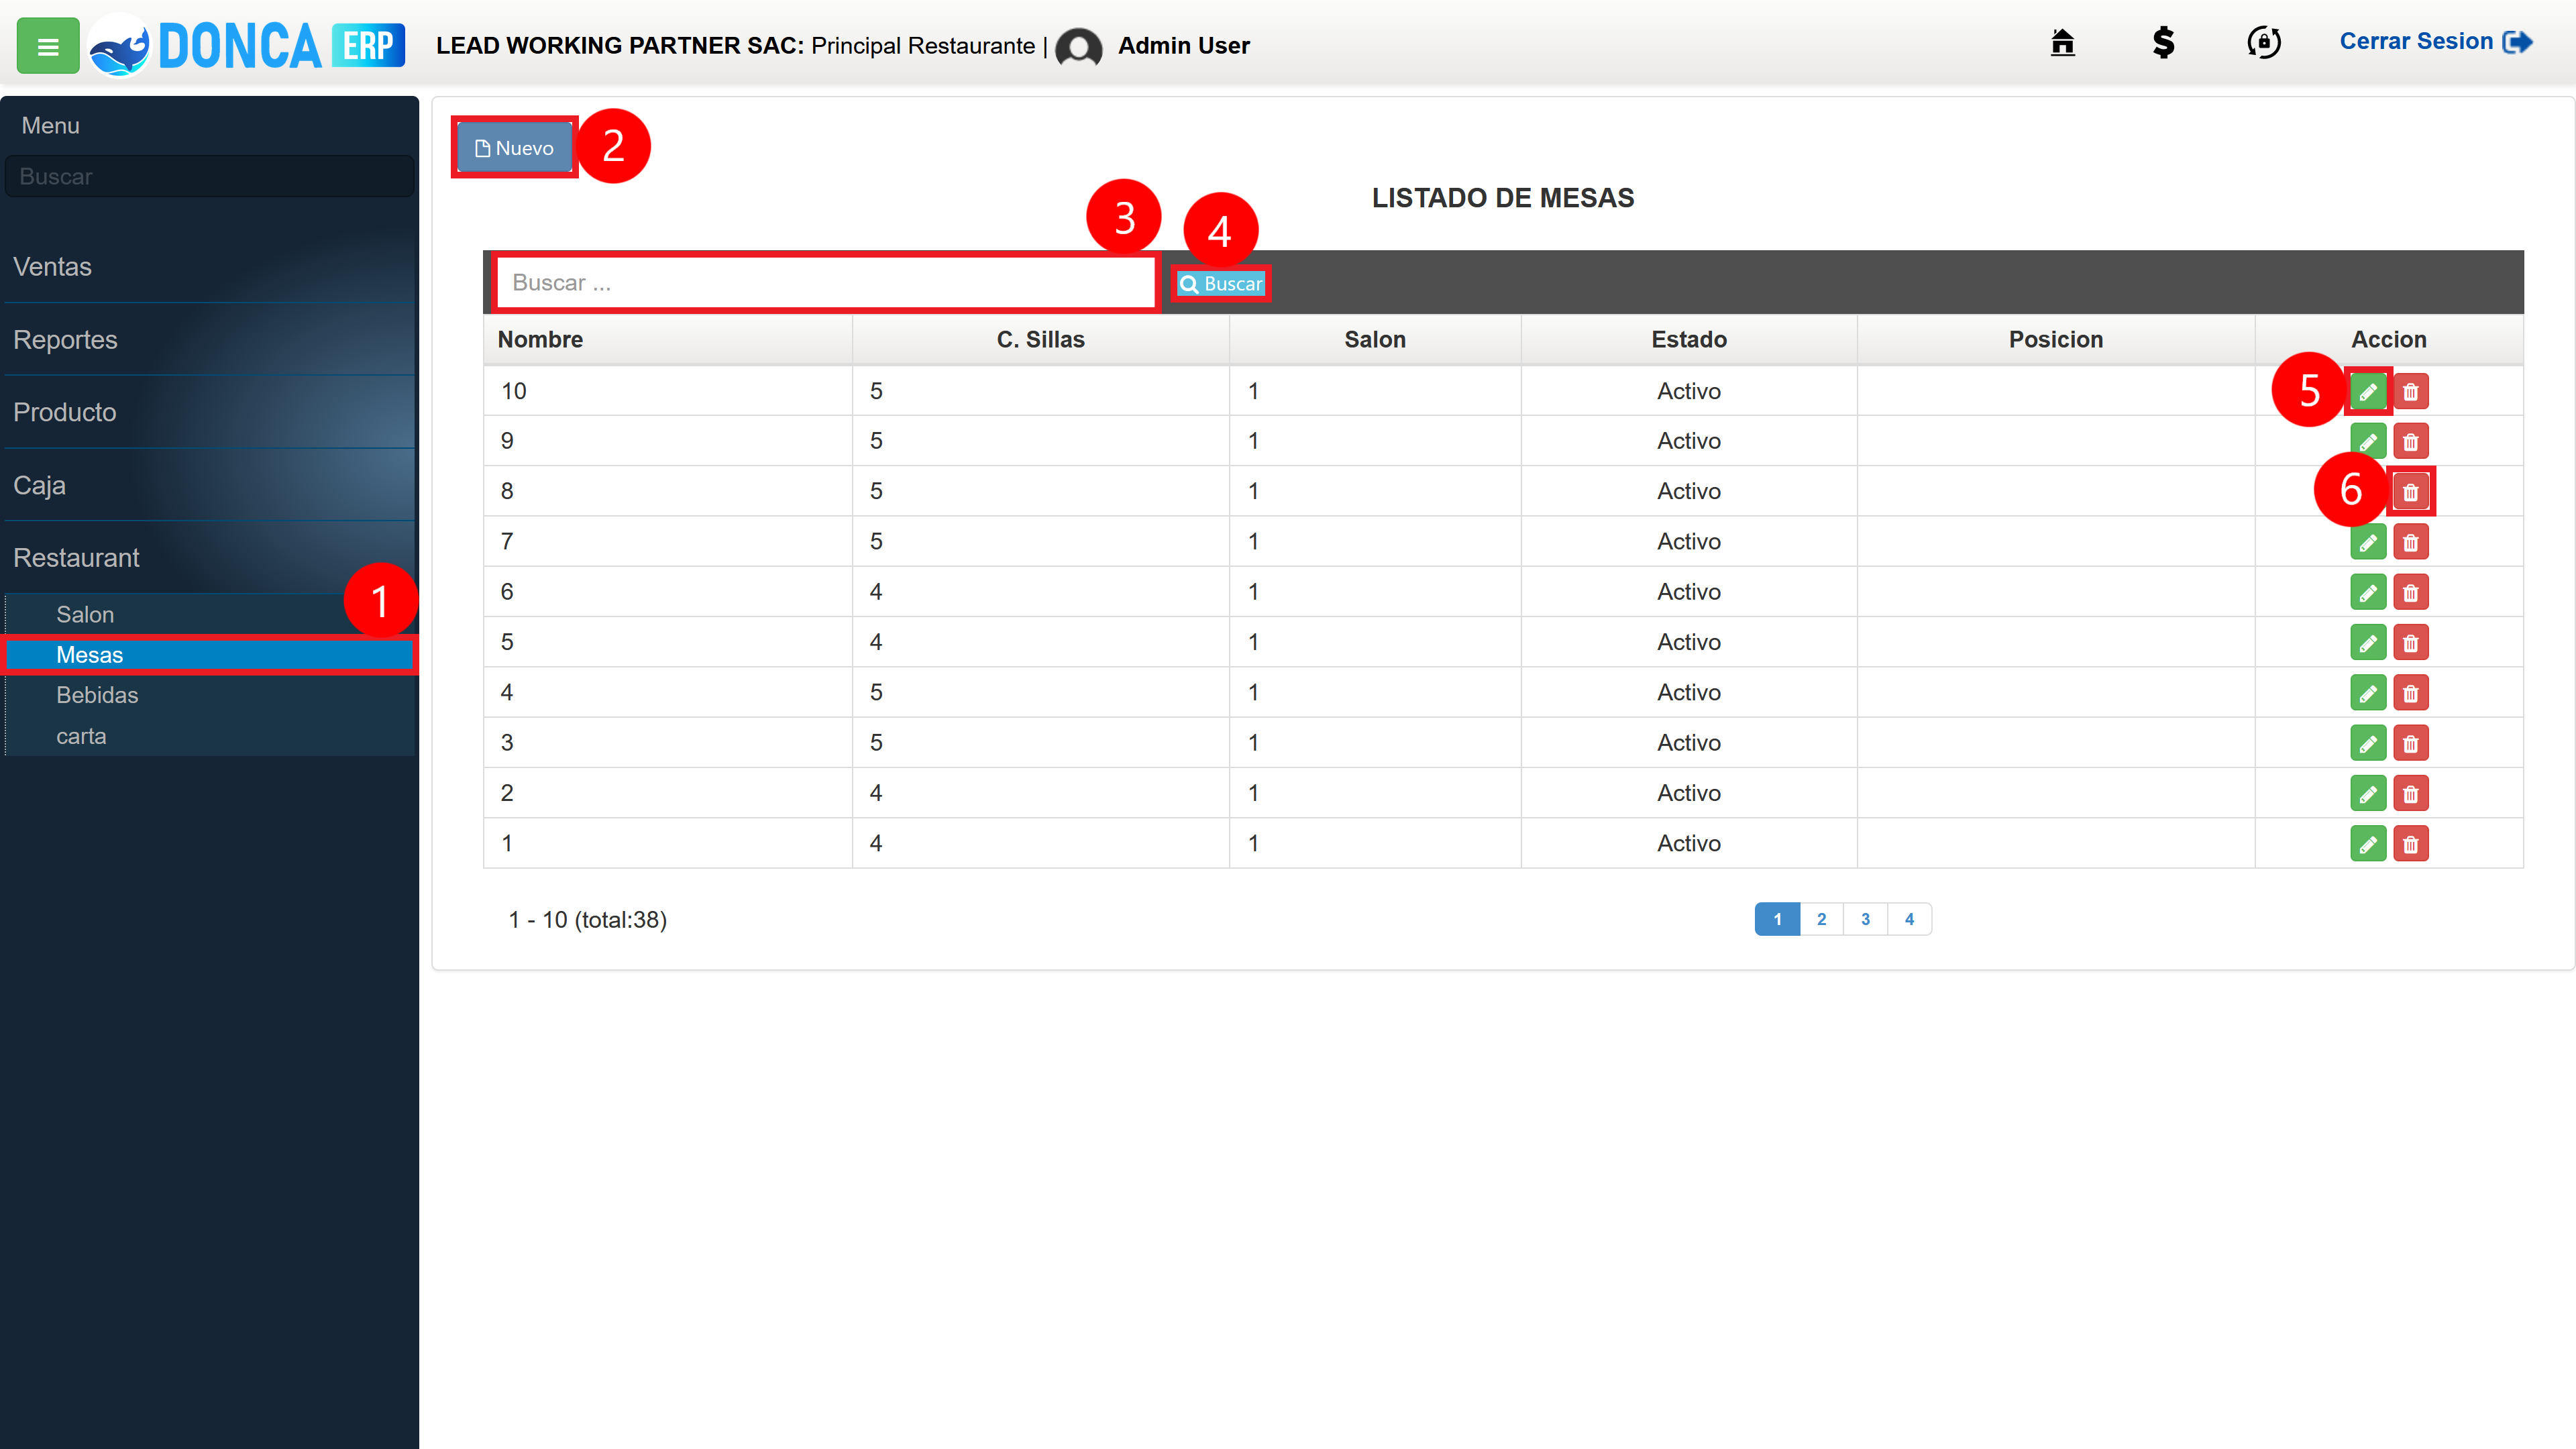Edit table 5 with pencil icon
This screenshot has height=1449, width=2576.
[x=2368, y=642]
